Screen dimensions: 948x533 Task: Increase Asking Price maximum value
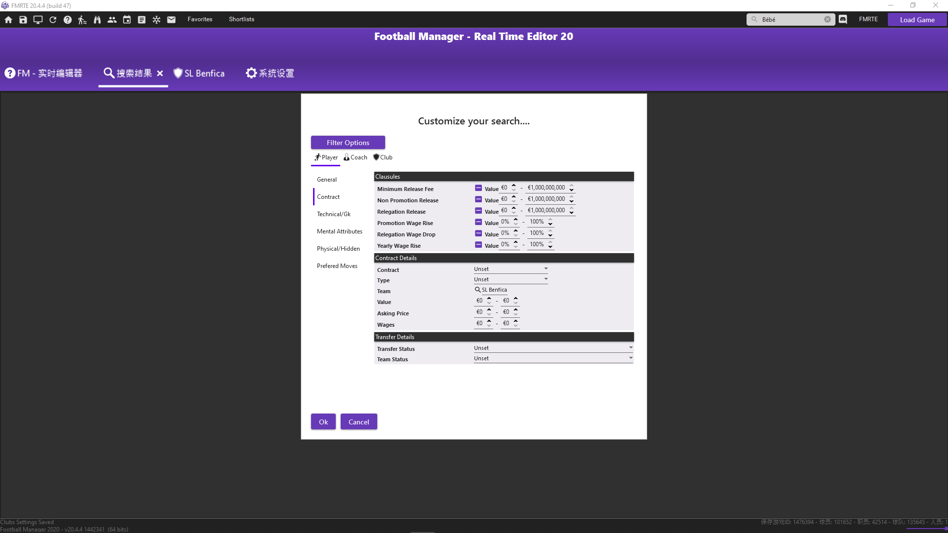pyautogui.click(x=516, y=310)
